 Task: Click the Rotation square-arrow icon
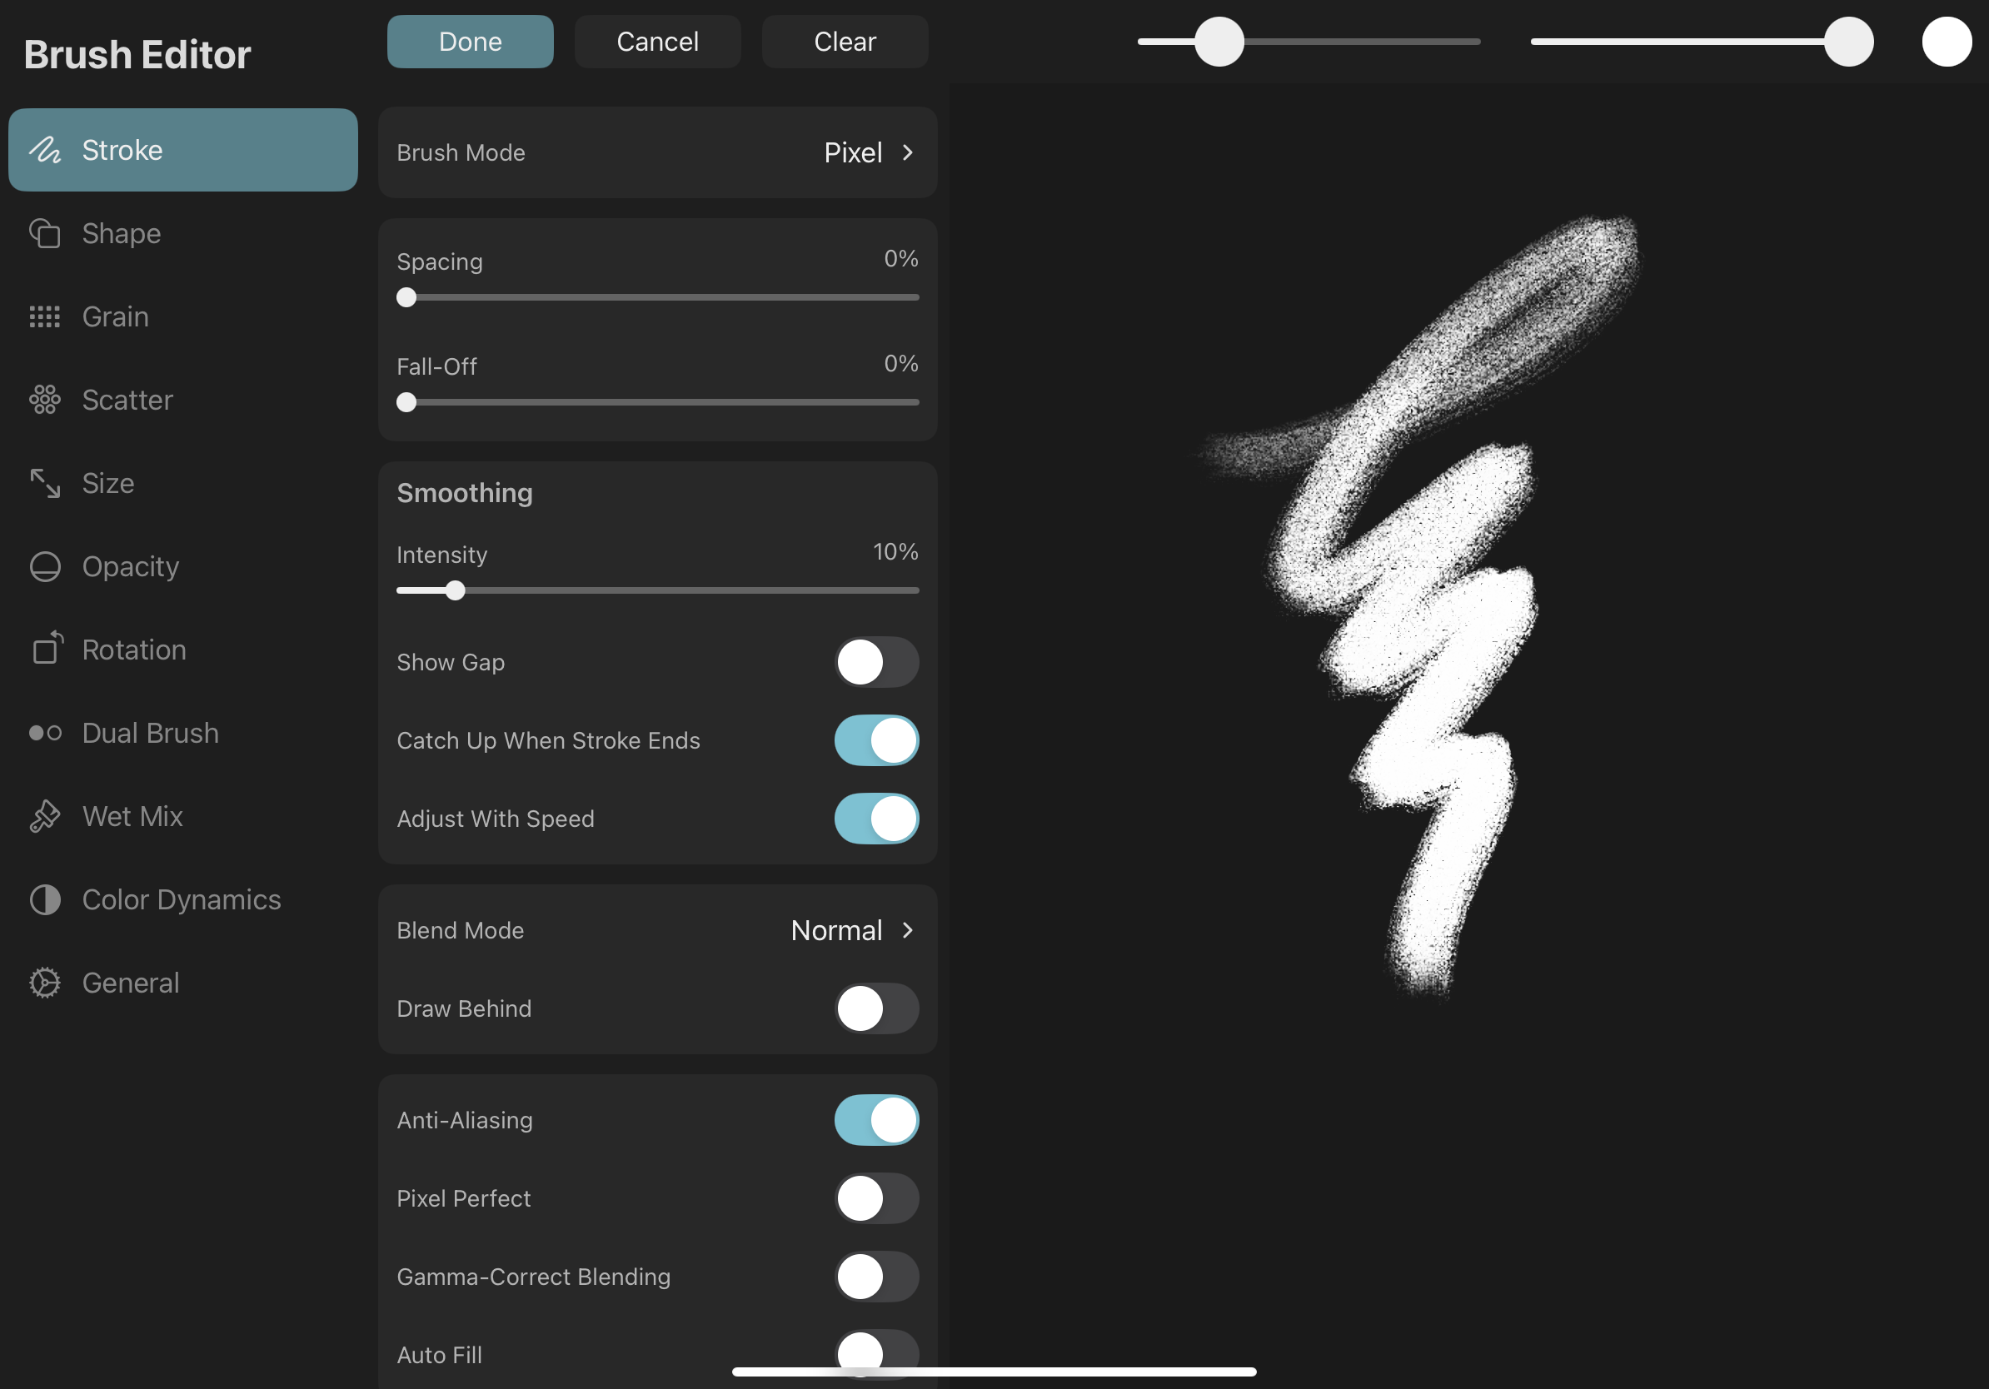[47, 649]
